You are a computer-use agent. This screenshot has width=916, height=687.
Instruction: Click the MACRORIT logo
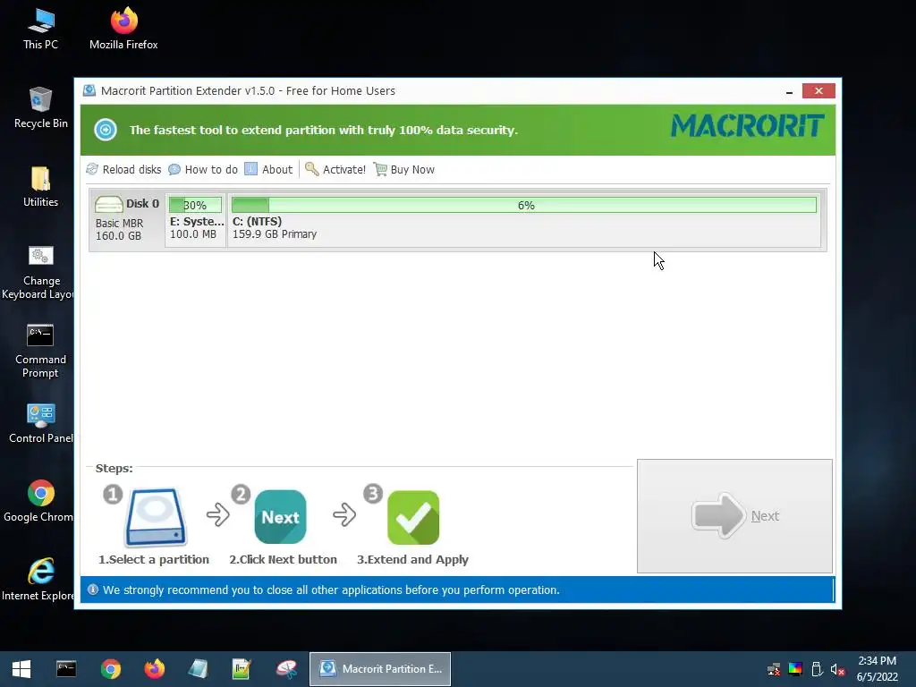click(747, 126)
